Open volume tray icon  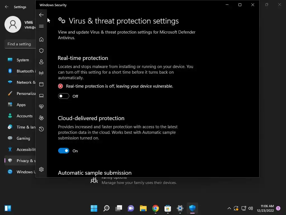(251, 208)
